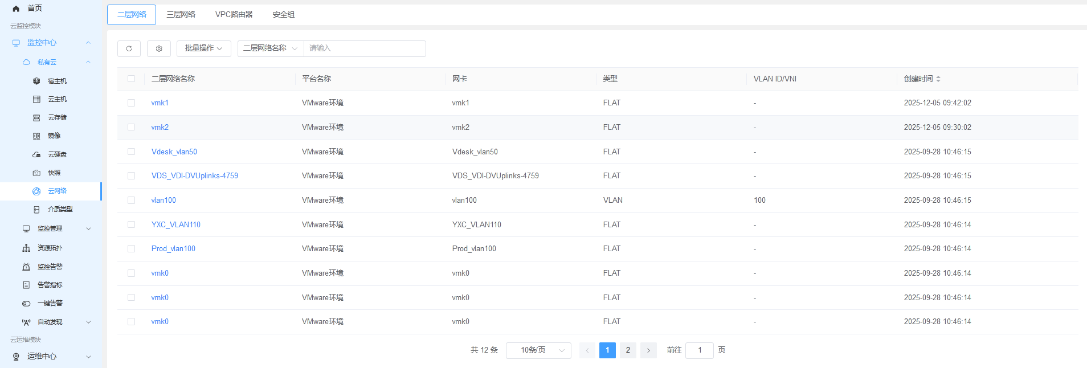Image resolution: width=1087 pixels, height=368 pixels.
Task: Click the refresh icon button
Action: coord(129,48)
